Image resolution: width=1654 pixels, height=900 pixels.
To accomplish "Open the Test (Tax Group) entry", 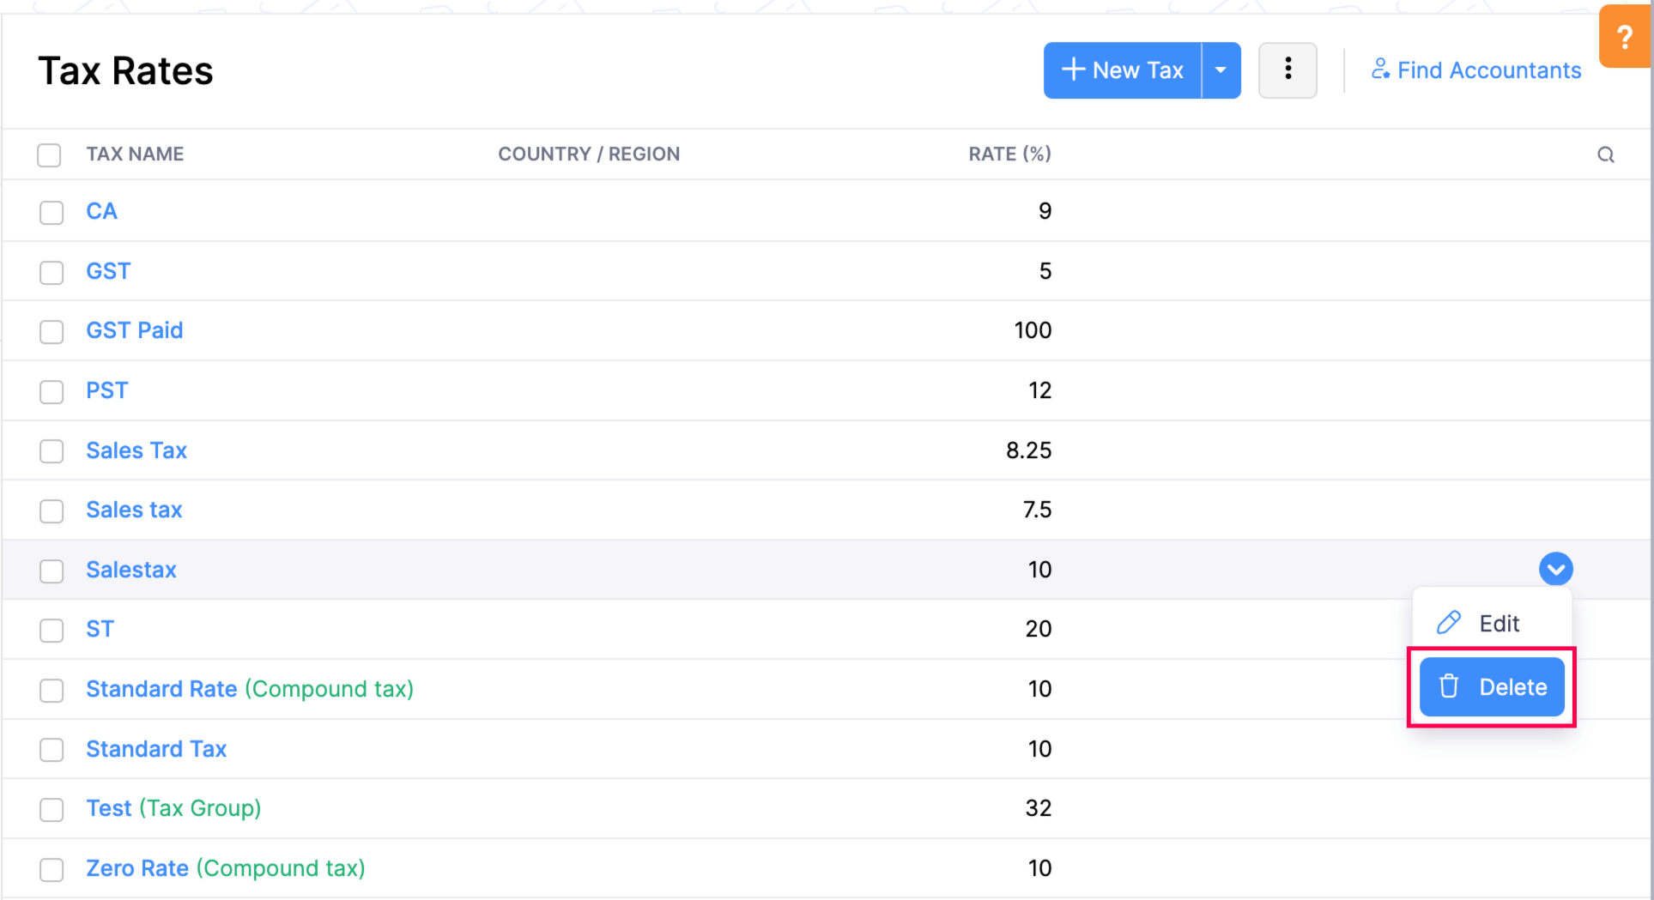I will (173, 808).
